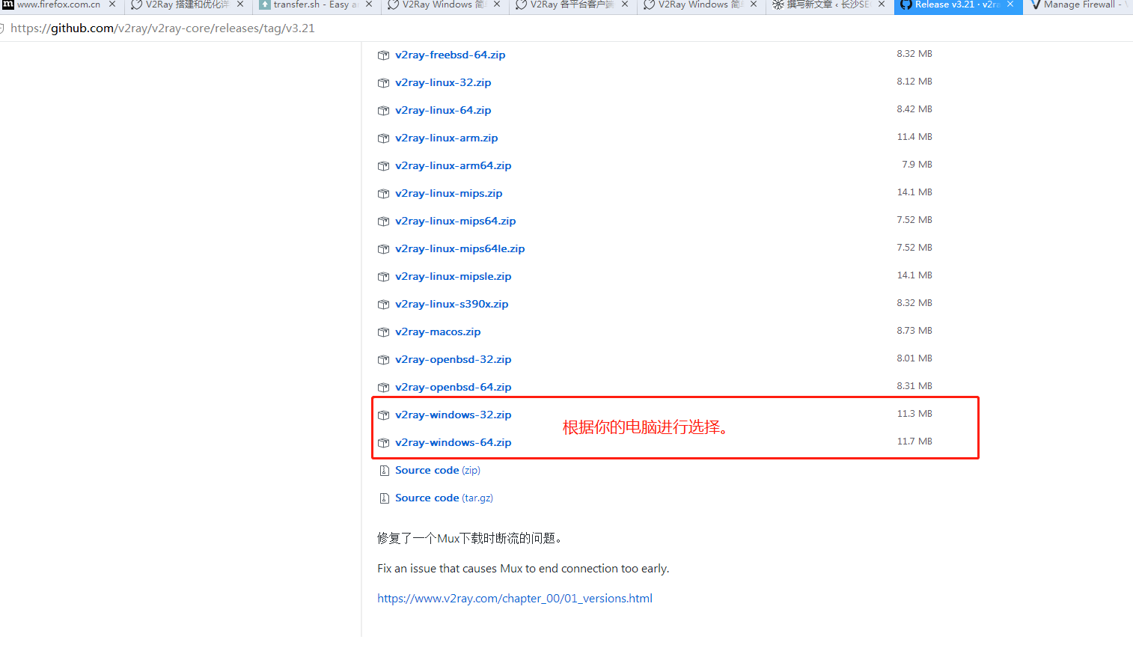The image size is (1133, 657).
Task: Click package icon beside v2ray-linux-mips64.zip
Action: (383, 221)
